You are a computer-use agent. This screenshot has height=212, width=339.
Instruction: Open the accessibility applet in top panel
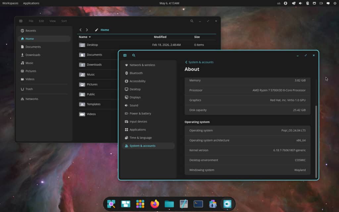tap(286, 3)
